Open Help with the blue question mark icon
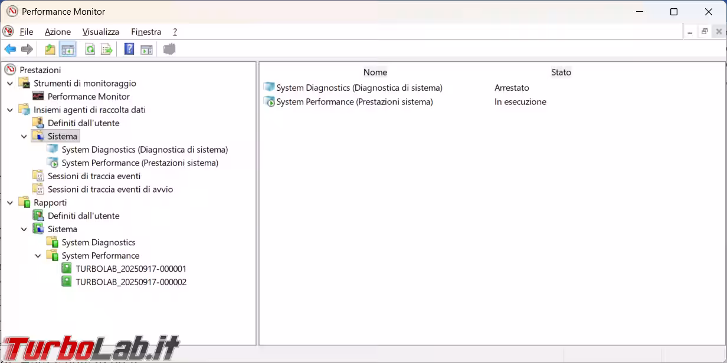Viewport: 727px width, 363px height. (x=129, y=49)
